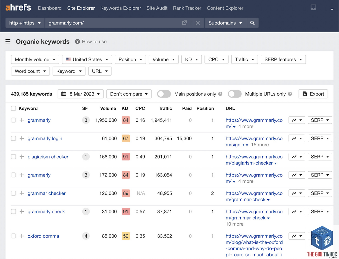Image resolution: width=339 pixels, height=259 pixels.
Task: Open the Site Explorer tab
Action: click(81, 8)
